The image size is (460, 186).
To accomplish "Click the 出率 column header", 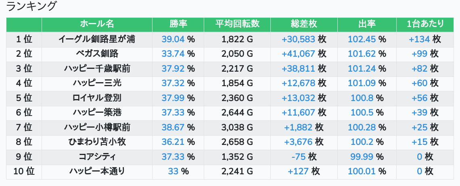I will 367,24.
